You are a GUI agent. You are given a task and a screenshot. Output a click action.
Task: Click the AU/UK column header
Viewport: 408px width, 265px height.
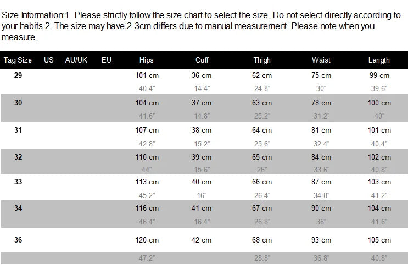[x=76, y=60]
